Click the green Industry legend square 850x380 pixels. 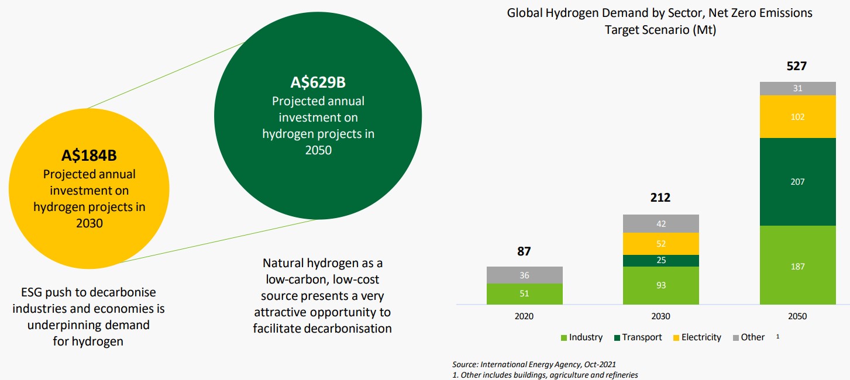tap(565, 337)
